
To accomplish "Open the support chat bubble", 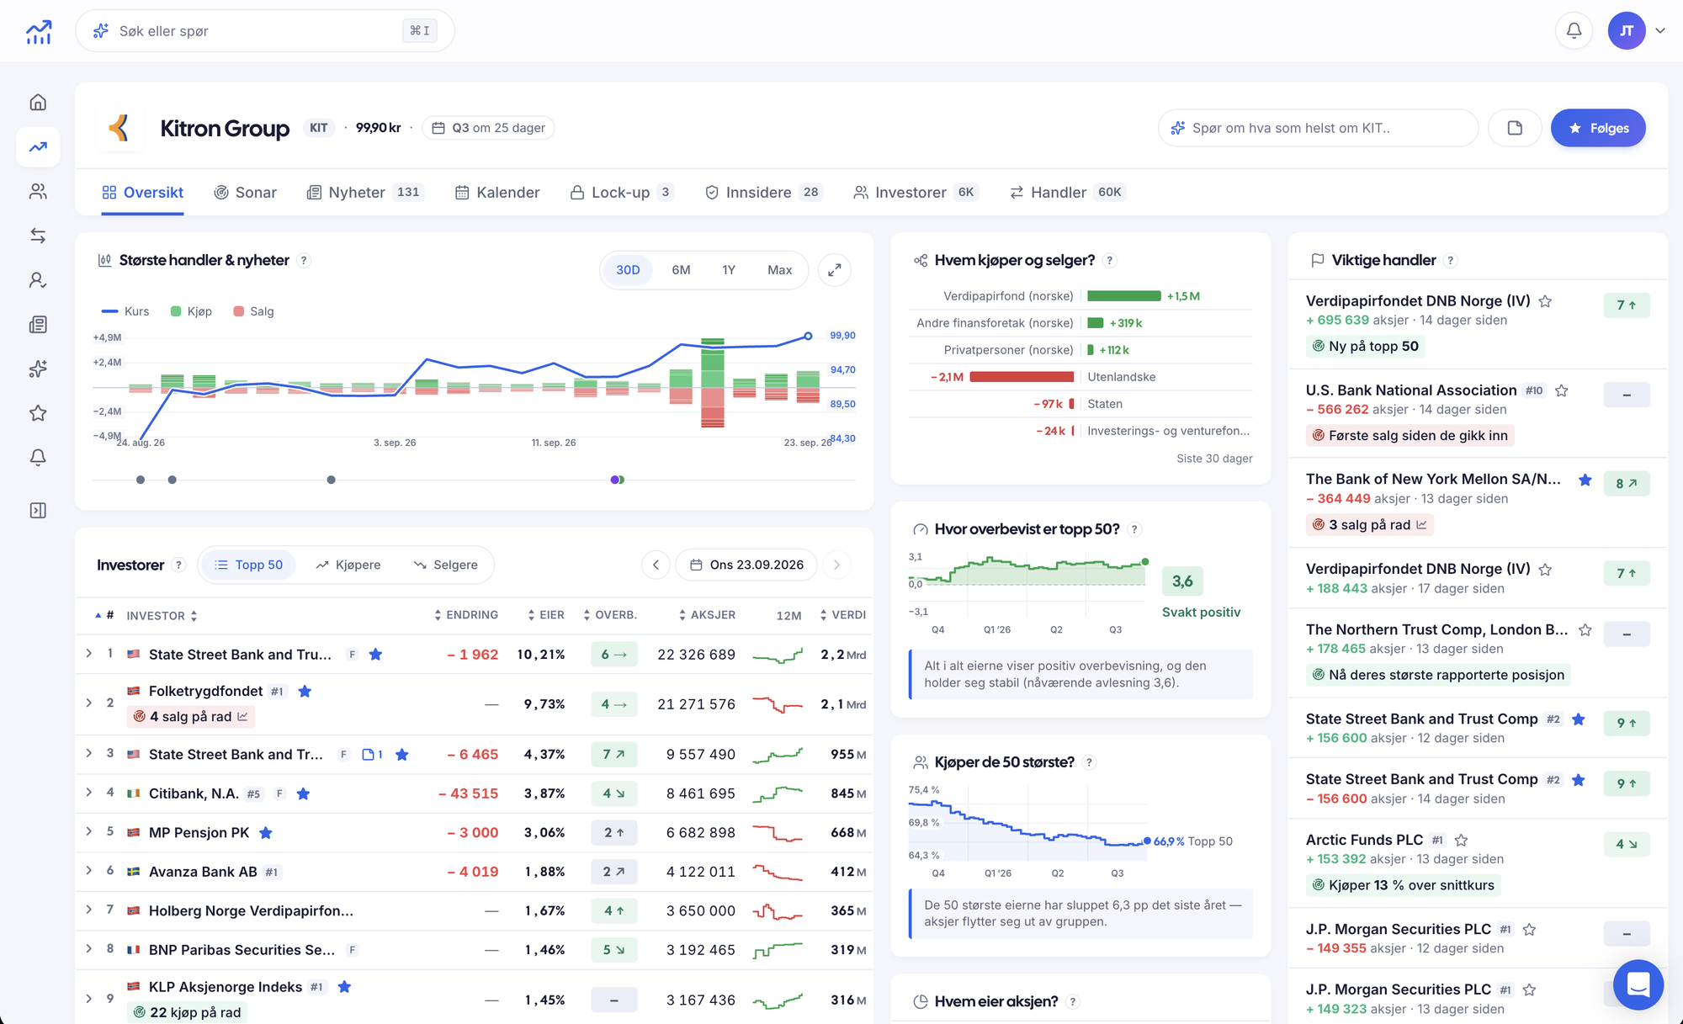I will click(1638, 984).
